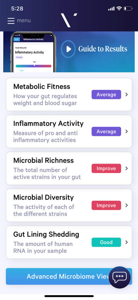Tap the Average badge for Metabolic Fitness
Image resolution: width=138 pixels, height=300 pixels.
click(x=106, y=95)
